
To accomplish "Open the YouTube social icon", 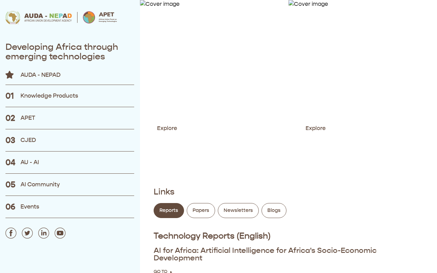I will pyautogui.click(x=60, y=233).
